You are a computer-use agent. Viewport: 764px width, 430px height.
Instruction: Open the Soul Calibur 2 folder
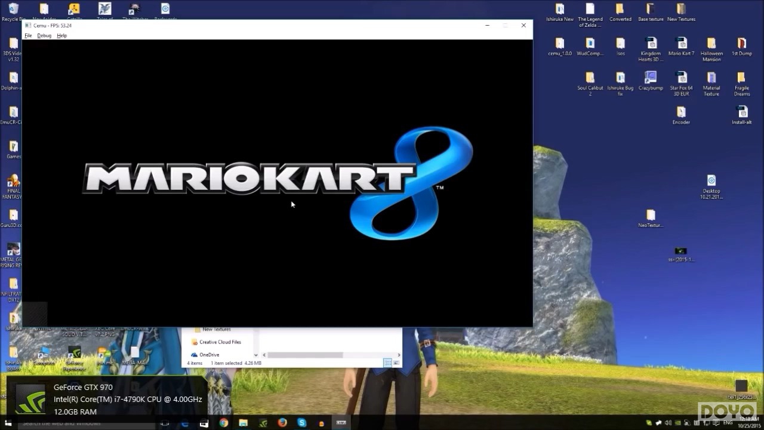(x=590, y=84)
